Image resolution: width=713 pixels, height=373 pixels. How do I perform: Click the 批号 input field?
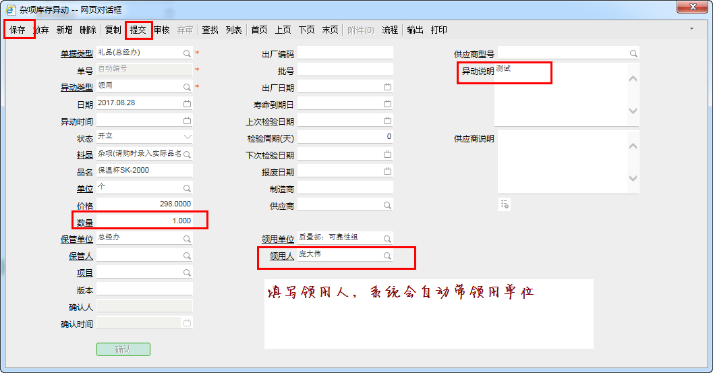tap(345, 70)
